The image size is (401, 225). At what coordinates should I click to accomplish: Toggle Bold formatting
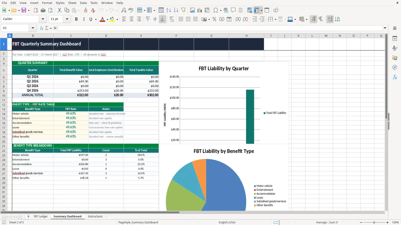click(x=76, y=19)
